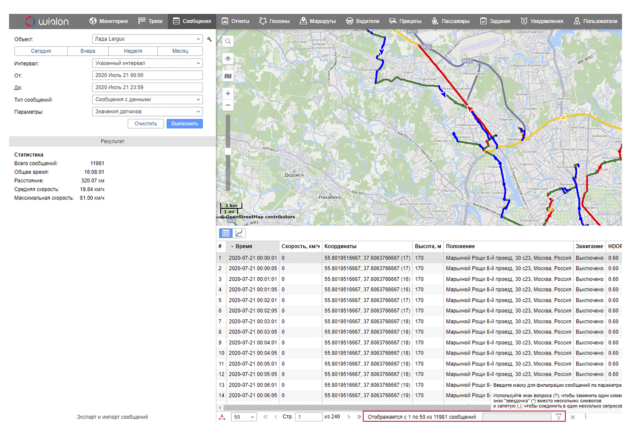Toggle map visible layers eye icon
631x436 pixels.
tap(228, 59)
